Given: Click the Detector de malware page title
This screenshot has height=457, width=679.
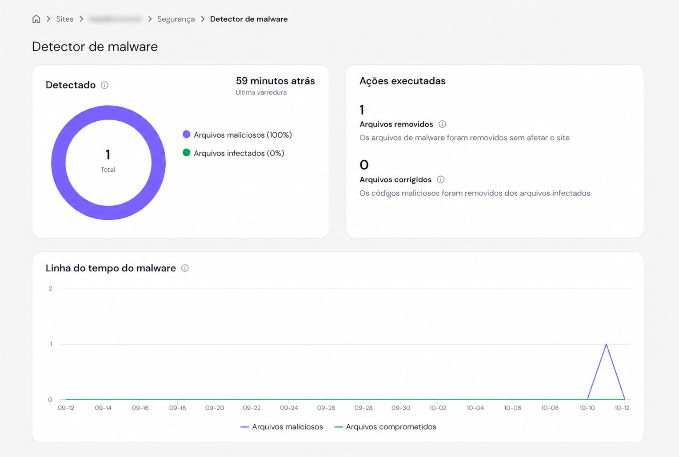Looking at the screenshot, I should point(95,47).
